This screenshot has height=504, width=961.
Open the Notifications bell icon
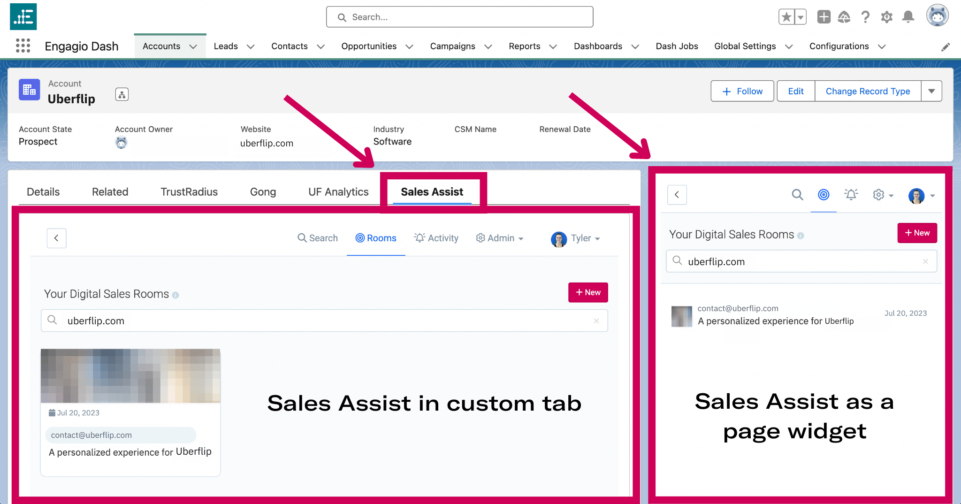pos(908,17)
